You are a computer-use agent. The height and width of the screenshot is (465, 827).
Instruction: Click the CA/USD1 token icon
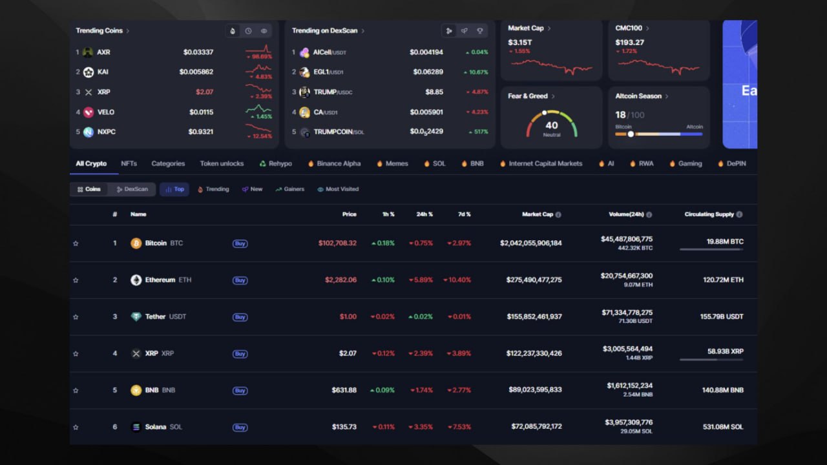(x=304, y=112)
